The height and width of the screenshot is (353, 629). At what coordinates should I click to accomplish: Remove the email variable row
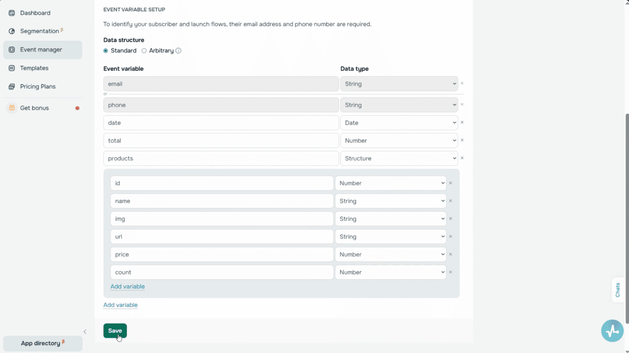[462, 84]
